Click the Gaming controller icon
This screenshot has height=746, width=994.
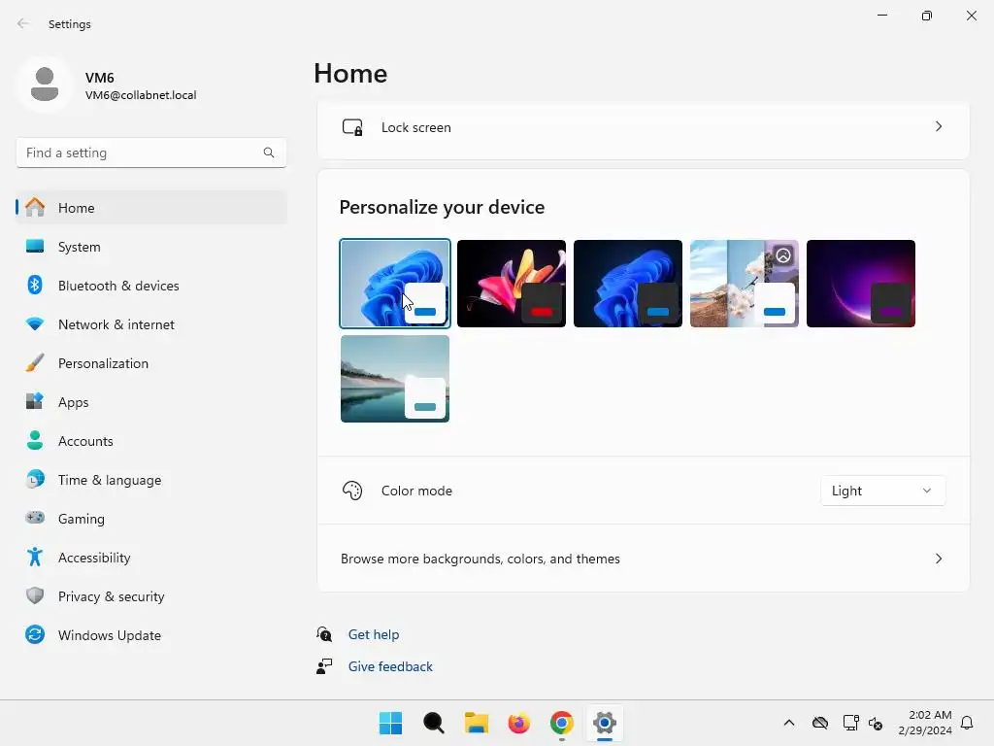[x=35, y=518]
